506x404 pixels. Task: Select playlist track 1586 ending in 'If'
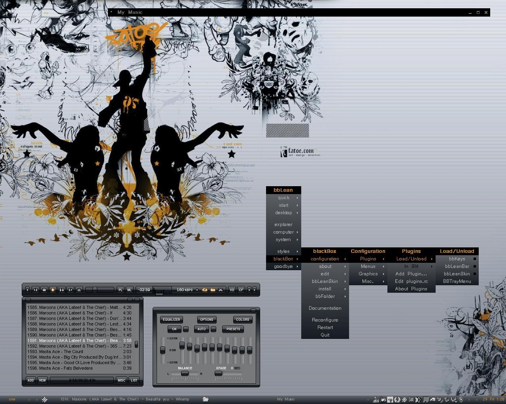79,313
